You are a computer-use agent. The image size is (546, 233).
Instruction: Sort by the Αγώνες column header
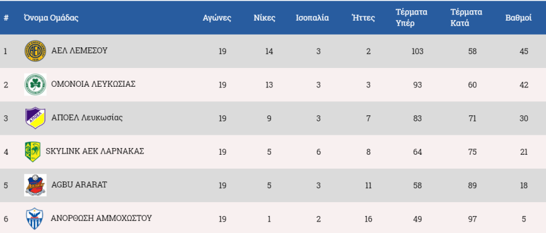click(217, 18)
